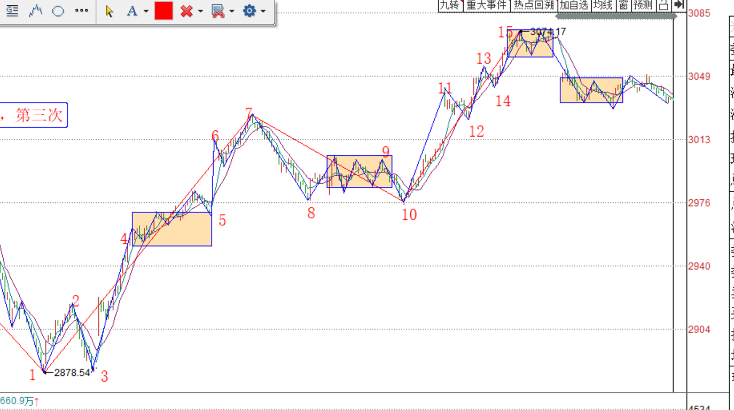The image size is (734, 410).
Task: Click the screenshot scissors icon
Action: pyautogui.click(x=217, y=11)
